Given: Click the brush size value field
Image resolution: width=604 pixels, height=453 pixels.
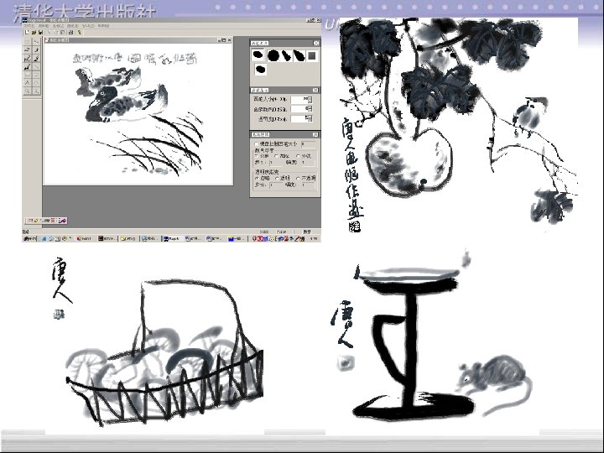Looking at the screenshot, I should pos(299,100).
